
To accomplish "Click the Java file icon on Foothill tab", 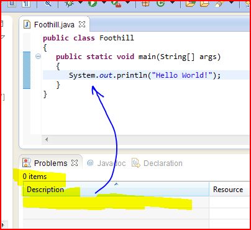I will (x=27, y=24).
